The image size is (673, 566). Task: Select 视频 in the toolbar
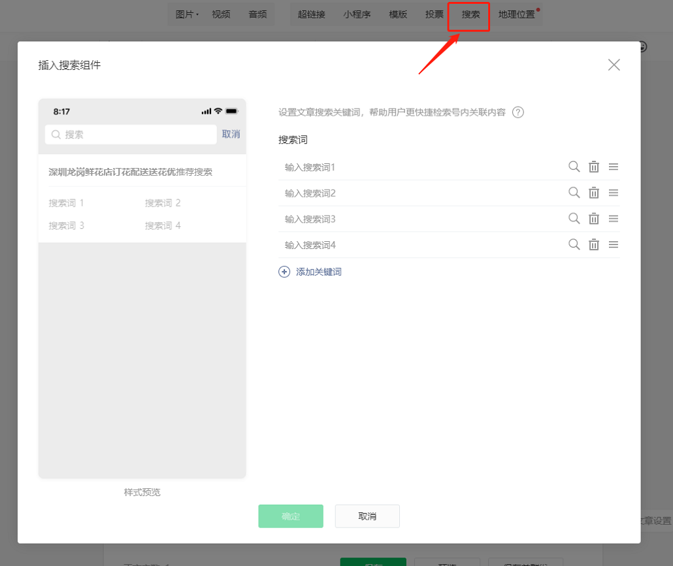(221, 14)
